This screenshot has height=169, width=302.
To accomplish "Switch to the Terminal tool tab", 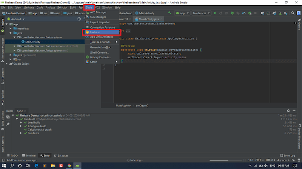I will click(x=29, y=155).
